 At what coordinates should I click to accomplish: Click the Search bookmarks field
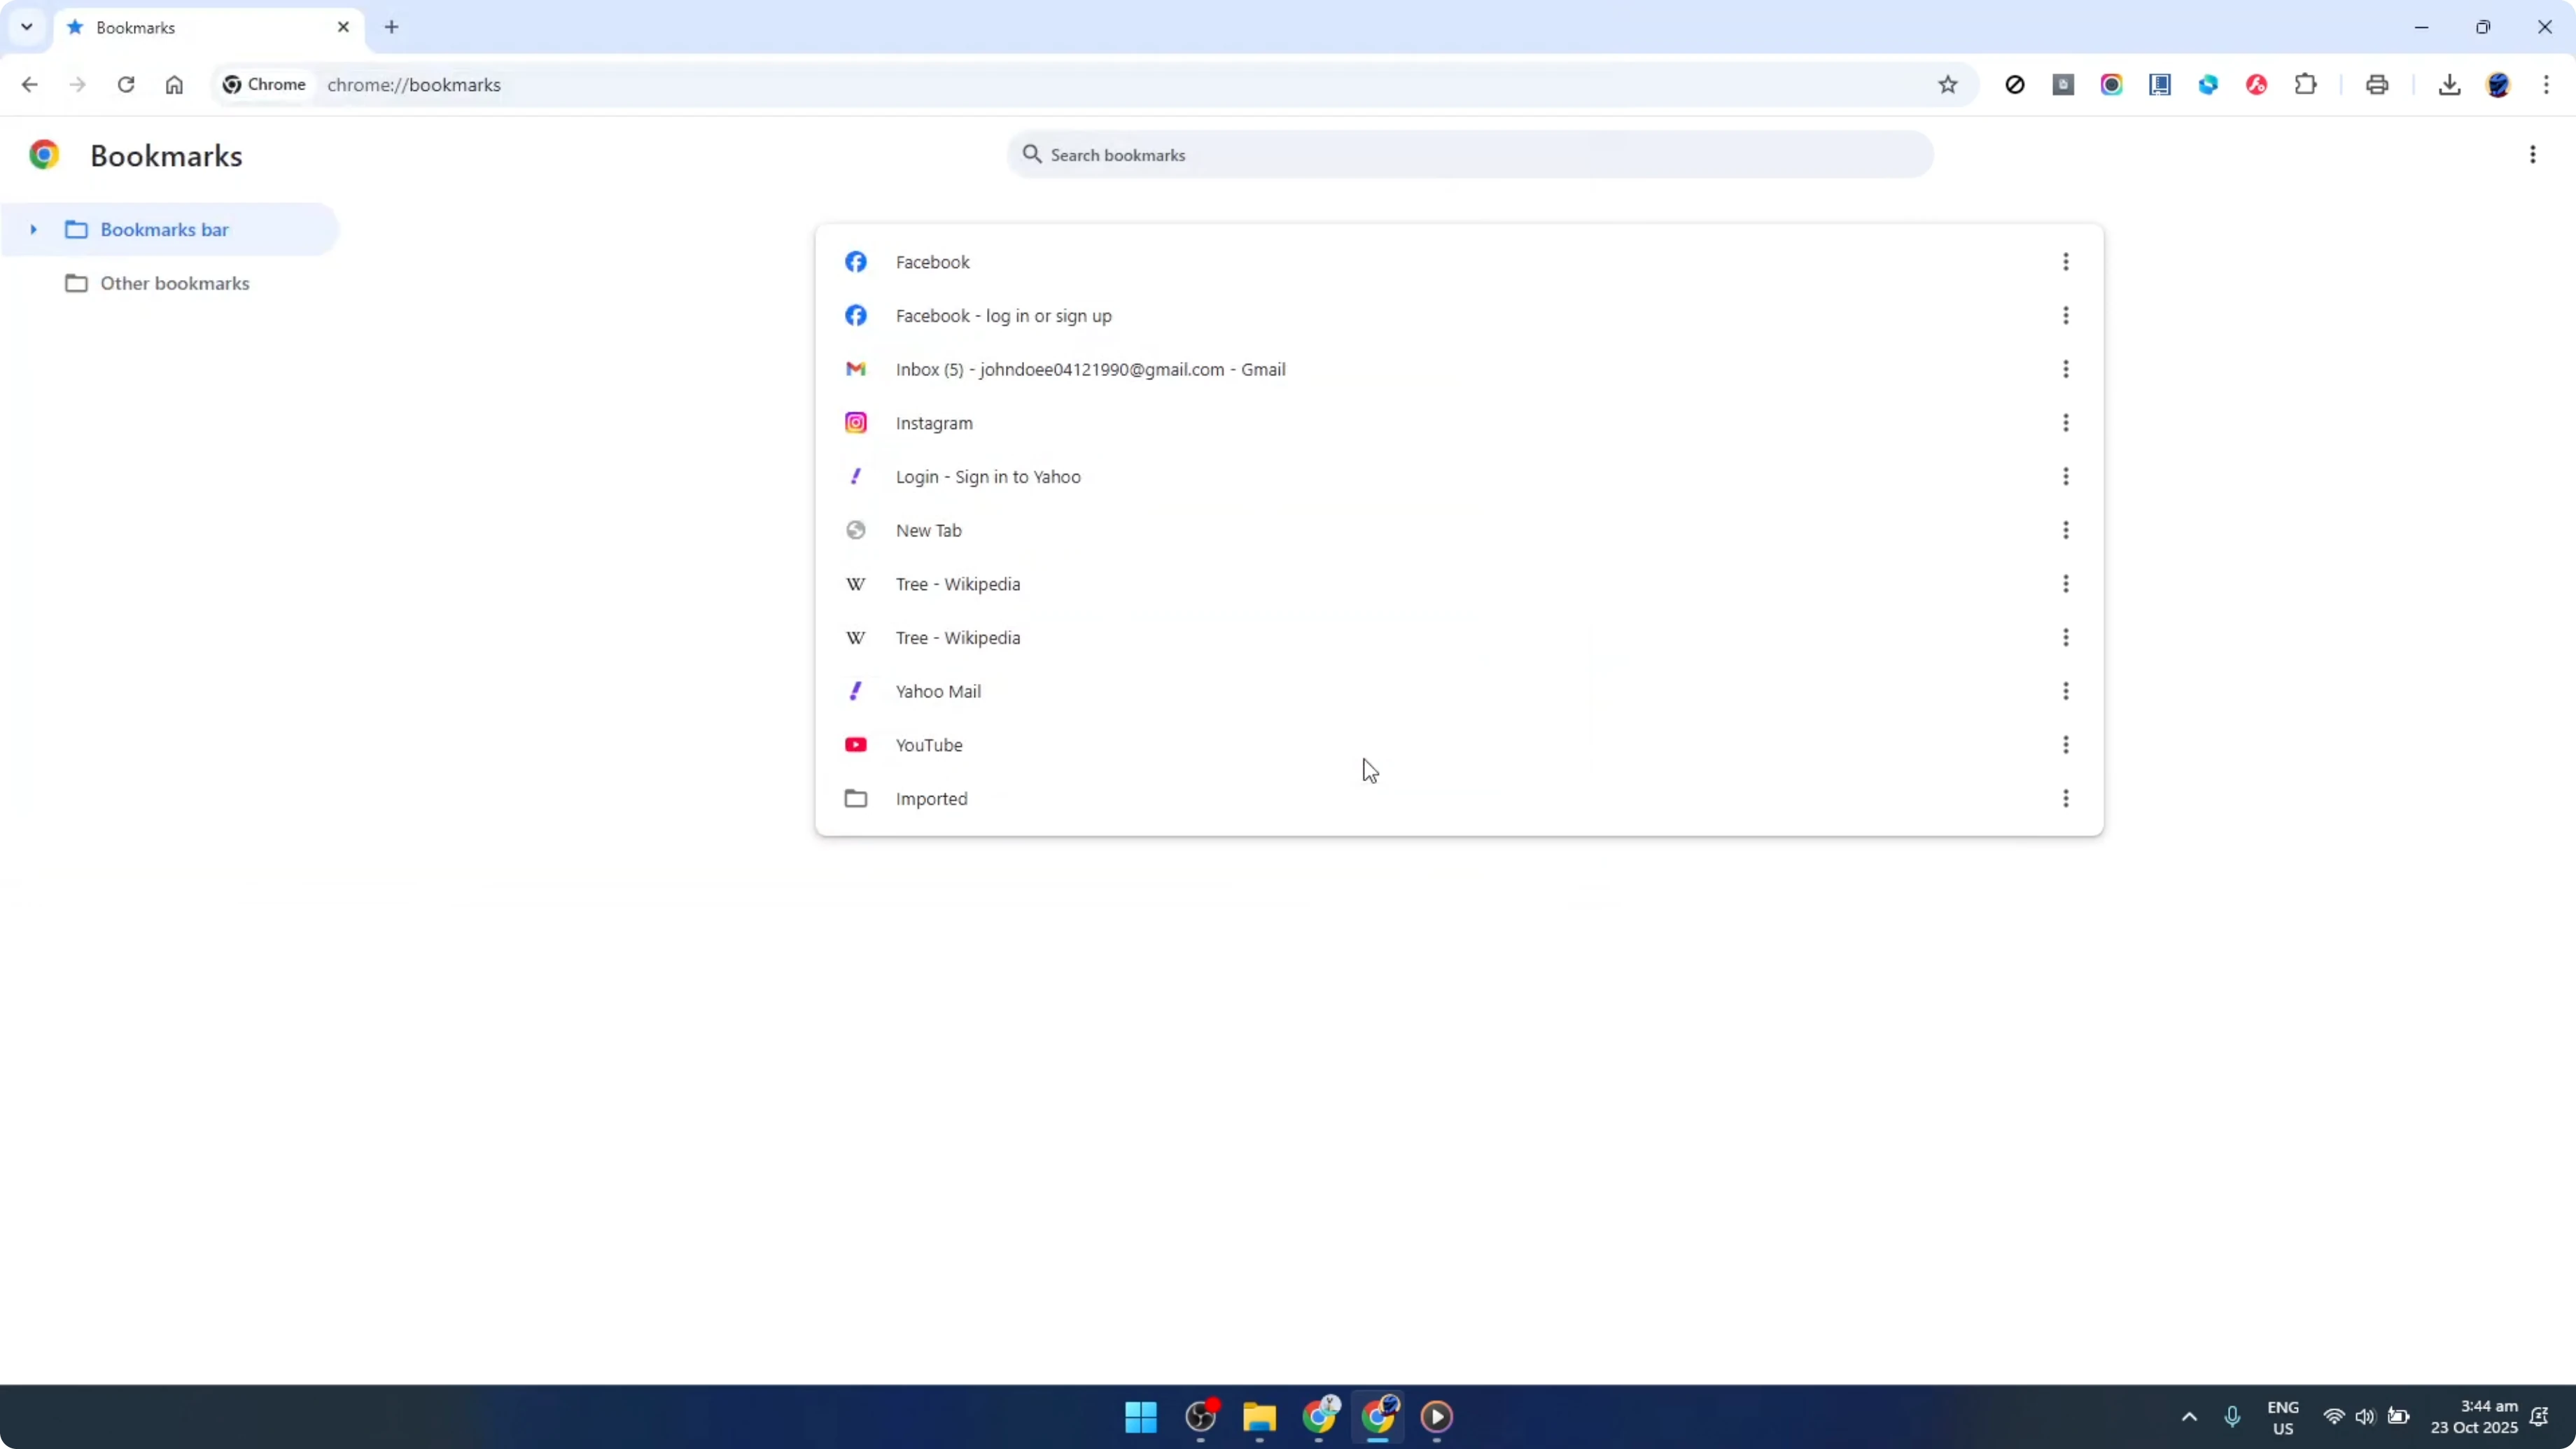(x=1470, y=155)
